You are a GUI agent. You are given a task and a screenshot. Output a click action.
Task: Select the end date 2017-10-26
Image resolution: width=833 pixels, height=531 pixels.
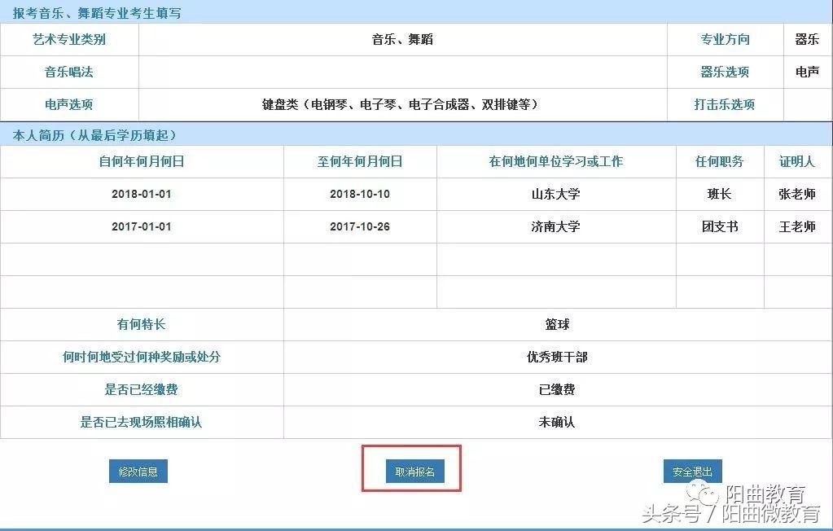click(358, 226)
